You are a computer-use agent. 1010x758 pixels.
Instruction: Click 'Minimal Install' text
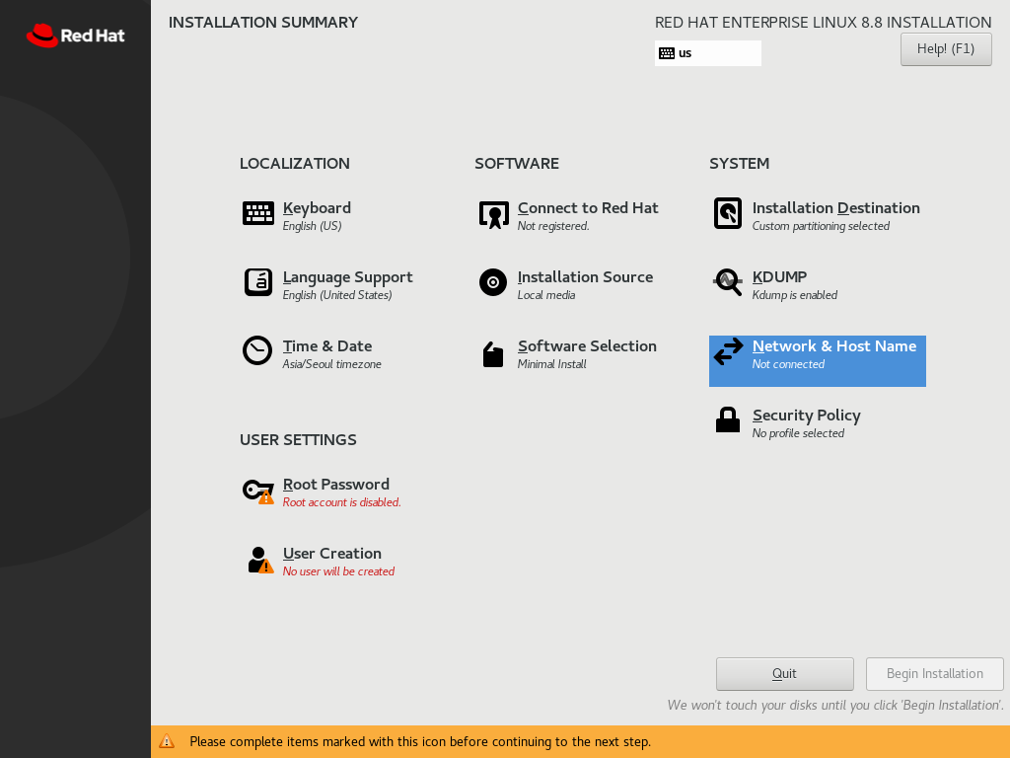pyautogui.click(x=552, y=364)
